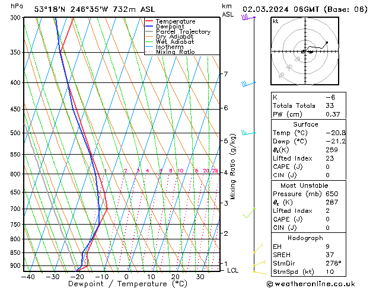
Task: Click the 'Totals Totals' row
Action: click(x=308, y=105)
